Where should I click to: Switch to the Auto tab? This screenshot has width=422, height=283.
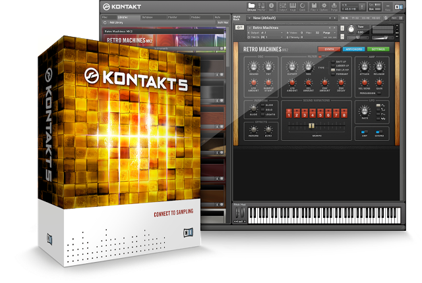click(x=222, y=17)
